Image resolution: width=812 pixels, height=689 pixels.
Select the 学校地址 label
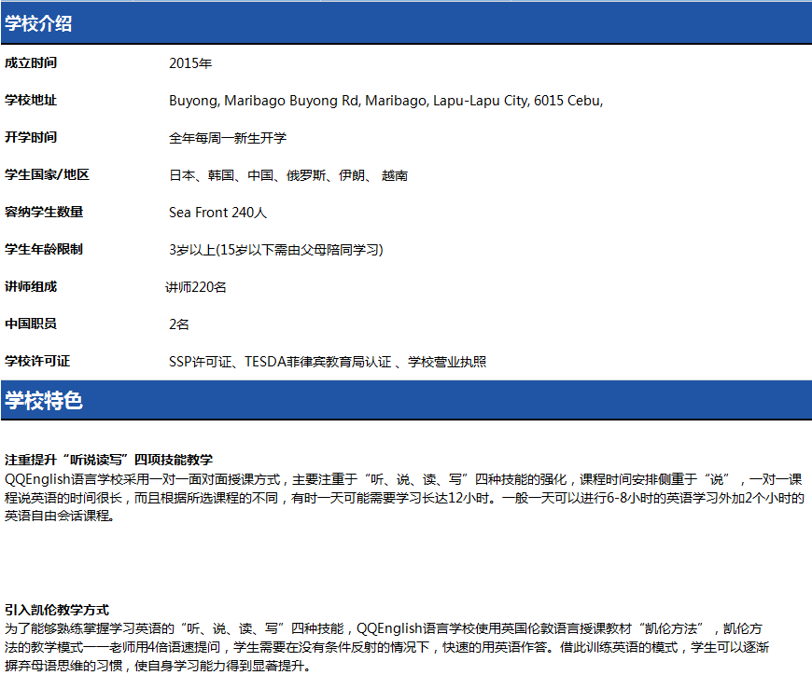pos(31,101)
